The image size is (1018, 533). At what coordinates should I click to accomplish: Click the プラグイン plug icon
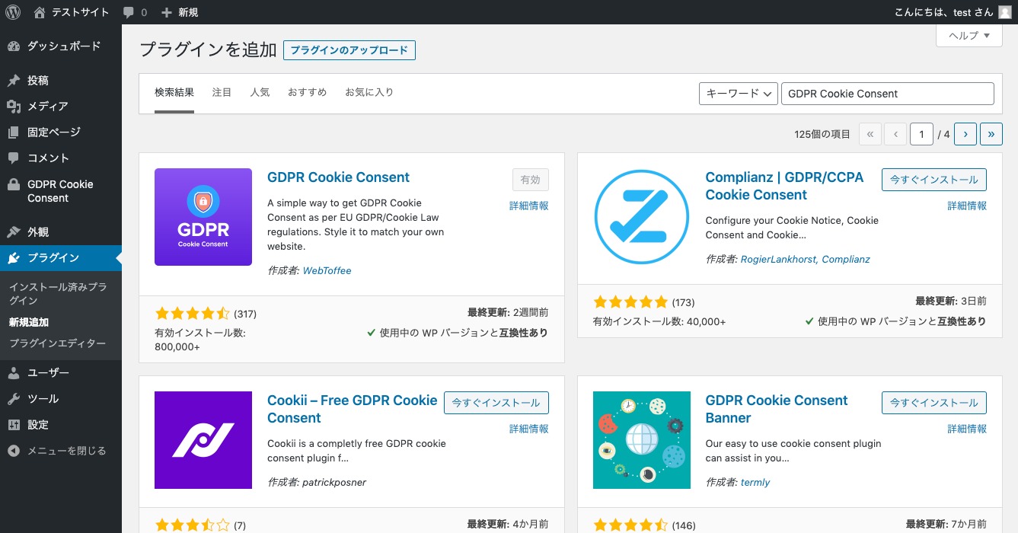(14, 258)
